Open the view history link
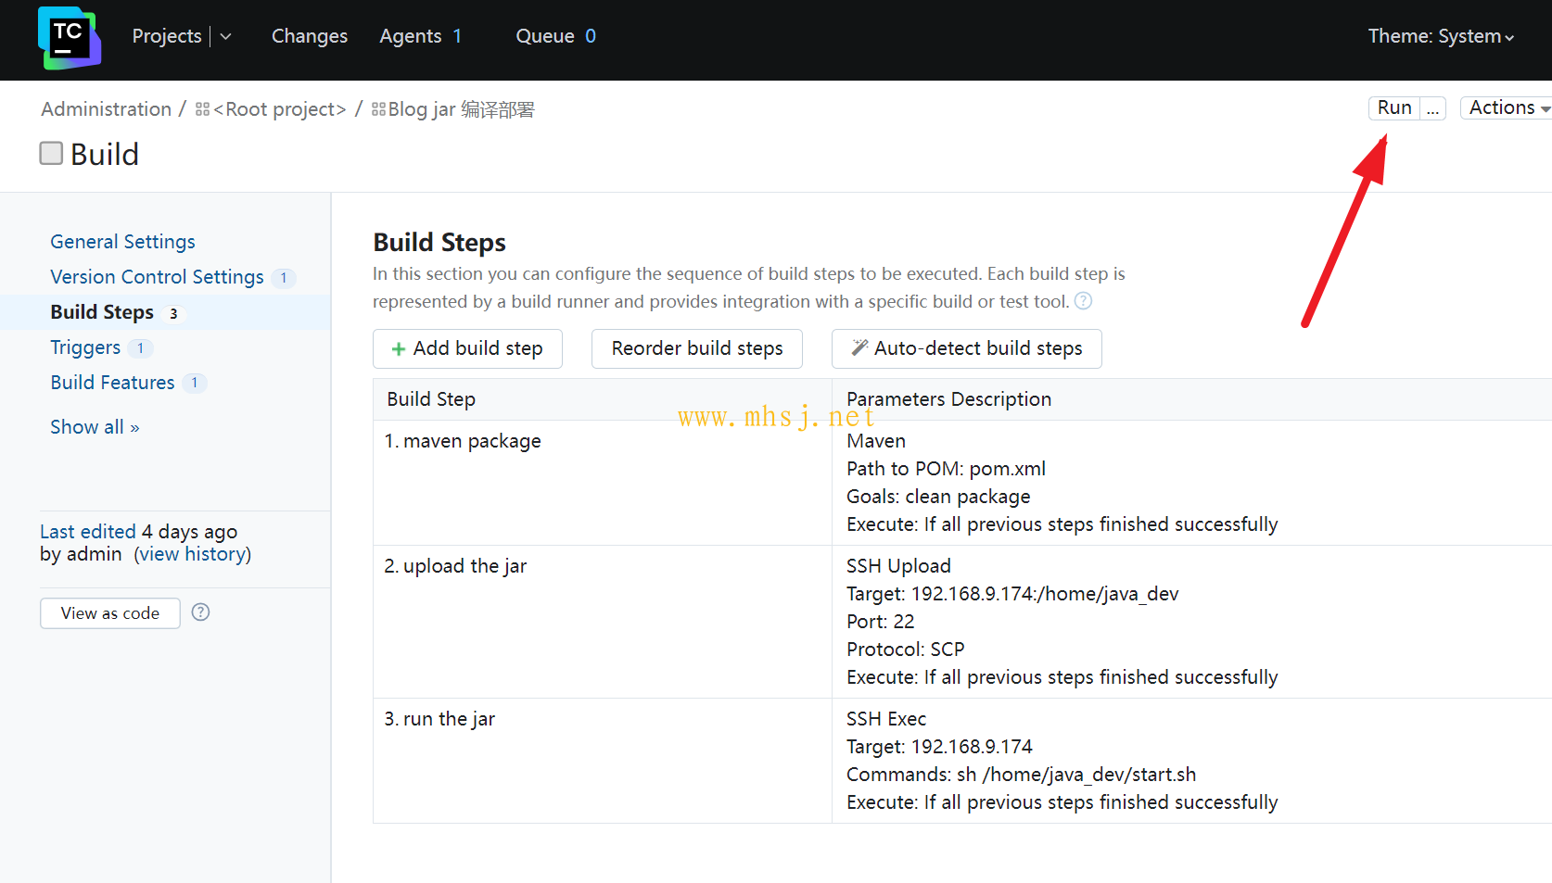The height and width of the screenshot is (883, 1552). [x=192, y=554]
